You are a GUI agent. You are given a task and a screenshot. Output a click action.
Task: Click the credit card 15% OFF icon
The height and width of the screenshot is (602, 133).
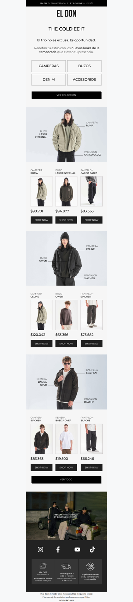43,566
